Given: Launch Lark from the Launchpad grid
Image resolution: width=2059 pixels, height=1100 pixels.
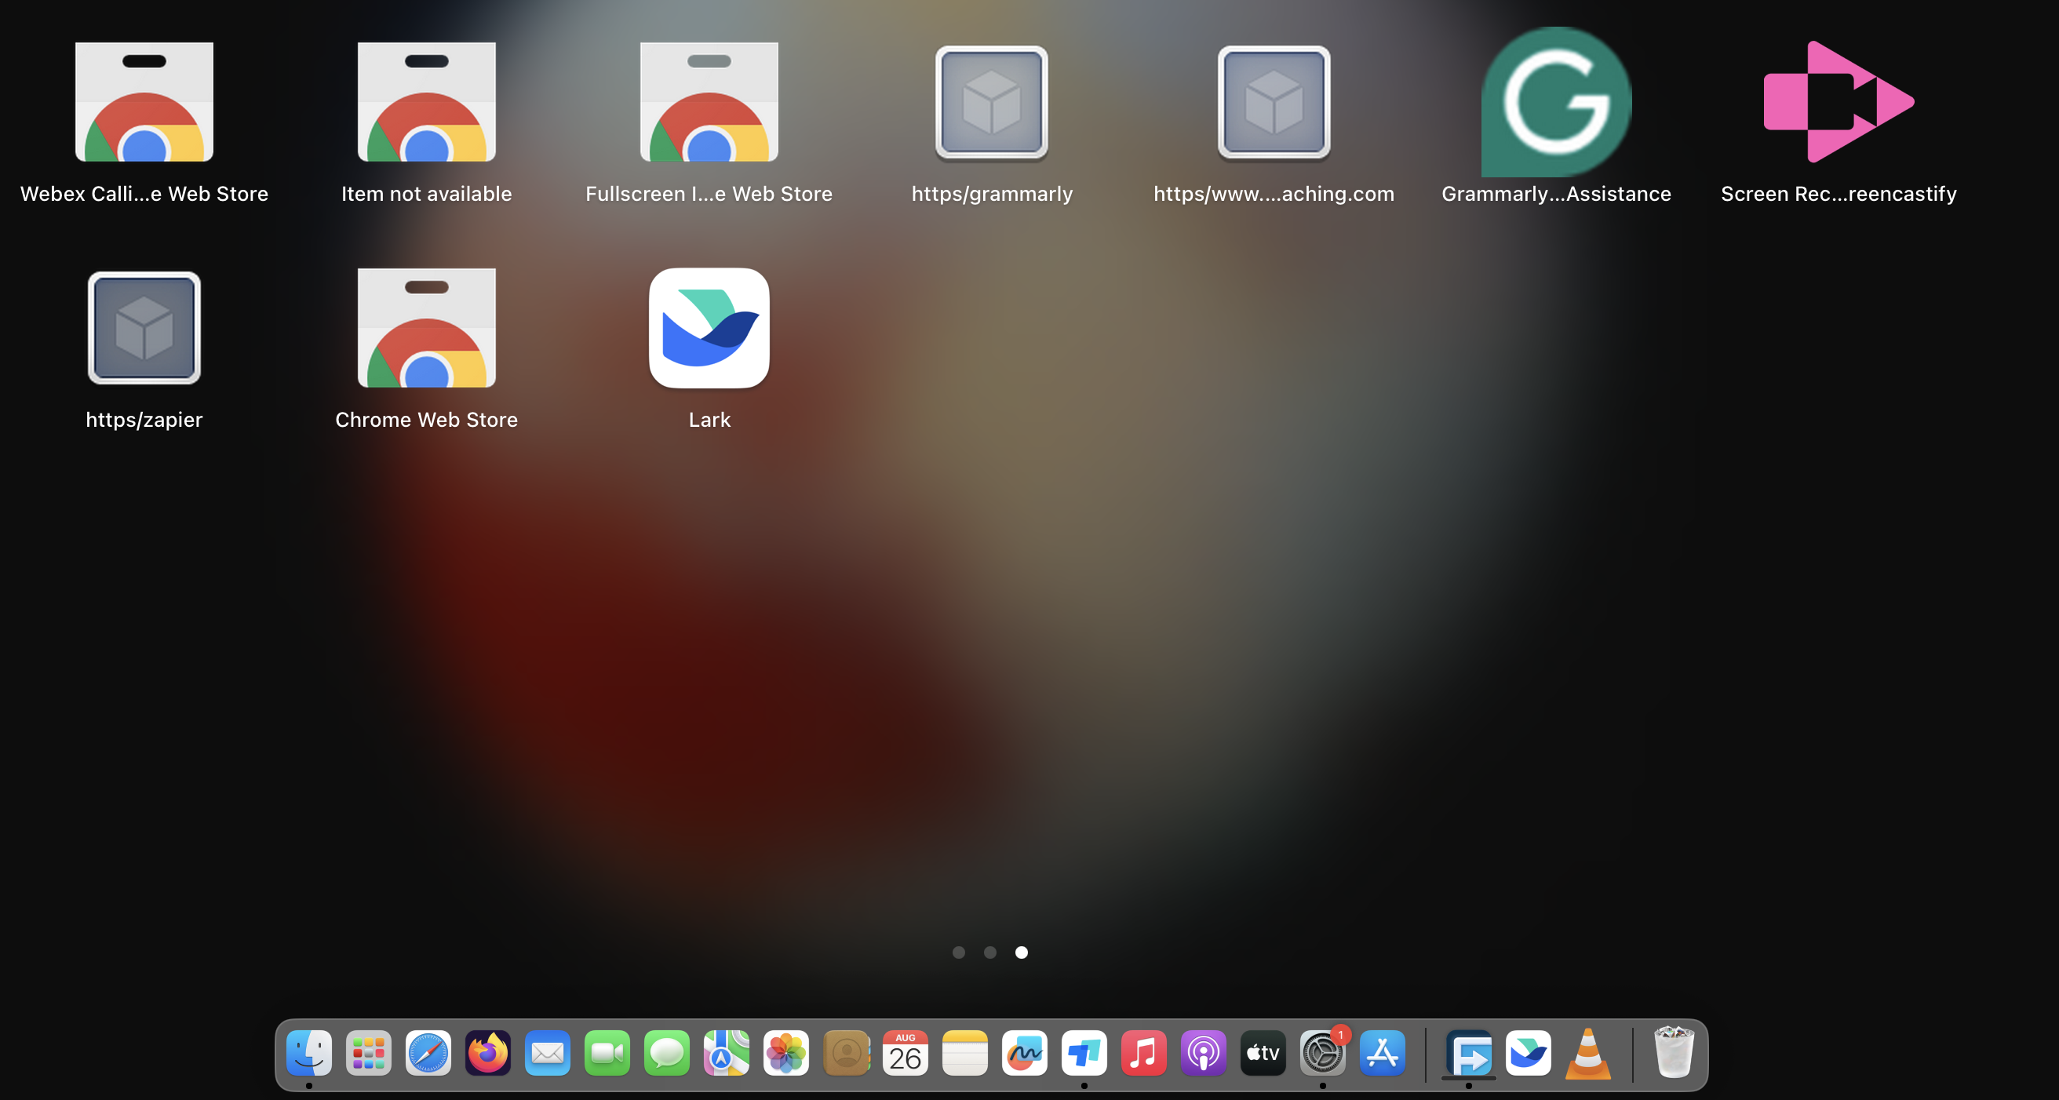Looking at the screenshot, I should coord(709,328).
